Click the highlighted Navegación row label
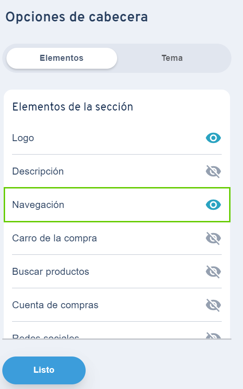The width and height of the screenshot is (243, 389). point(38,205)
